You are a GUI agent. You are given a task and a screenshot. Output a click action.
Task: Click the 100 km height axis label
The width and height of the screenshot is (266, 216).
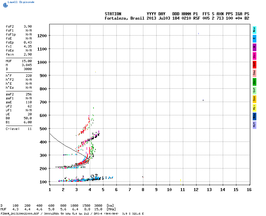pyautogui.click(x=43, y=182)
